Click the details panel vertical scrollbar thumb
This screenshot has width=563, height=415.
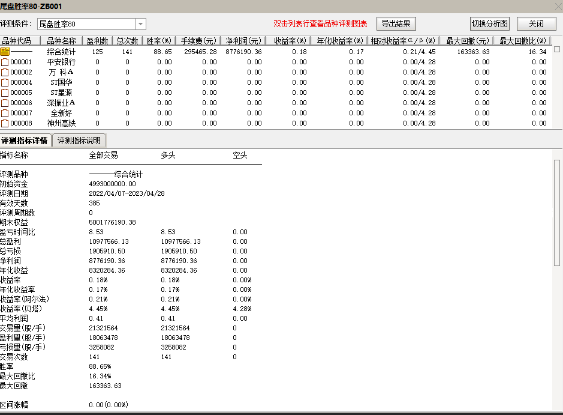point(557,213)
